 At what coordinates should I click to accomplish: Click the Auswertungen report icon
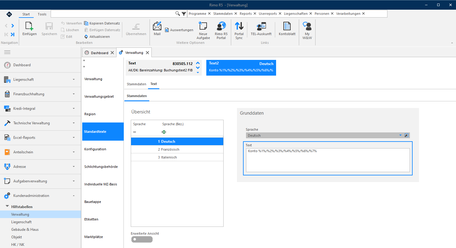(x=167, y=30)
